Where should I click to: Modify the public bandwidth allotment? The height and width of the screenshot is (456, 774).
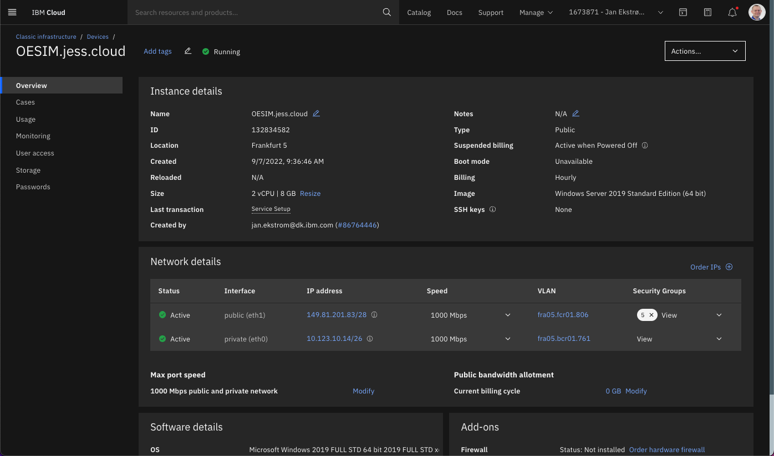click(636, 391)
